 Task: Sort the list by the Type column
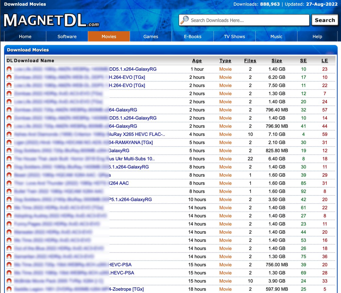tap(225, 61)
